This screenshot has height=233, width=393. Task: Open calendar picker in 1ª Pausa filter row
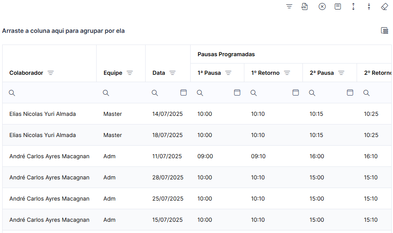pos(237,93)
